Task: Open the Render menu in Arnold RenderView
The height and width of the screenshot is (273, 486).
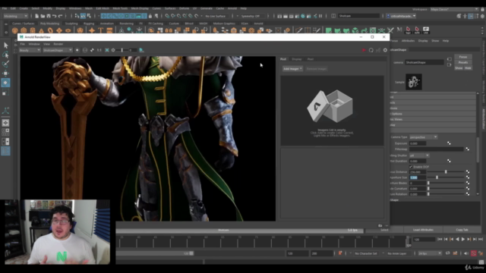Action: pyautogui.click(x=58, y=44)
